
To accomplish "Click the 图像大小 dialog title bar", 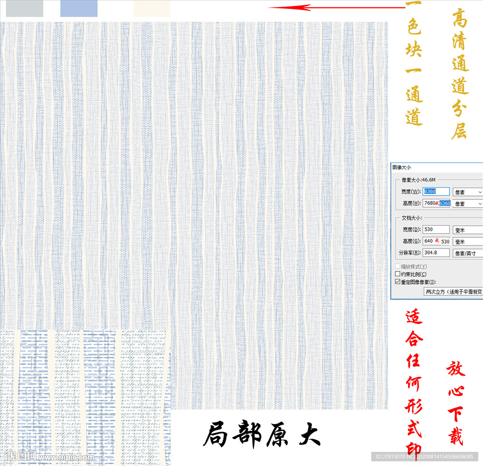I will point(425,167).
